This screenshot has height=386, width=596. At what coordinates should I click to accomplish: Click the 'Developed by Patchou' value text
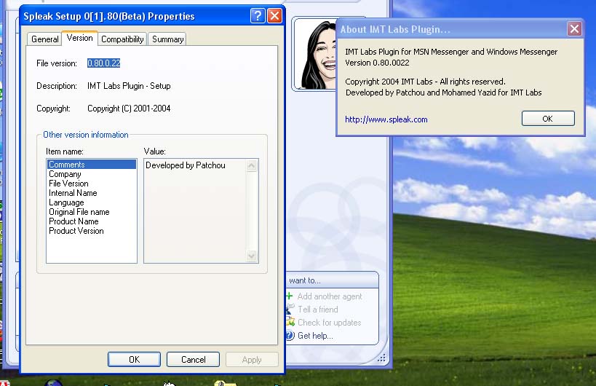click(x=186, y=165)
